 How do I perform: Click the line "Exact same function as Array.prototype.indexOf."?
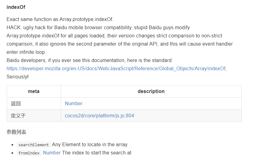pos(60,19)
